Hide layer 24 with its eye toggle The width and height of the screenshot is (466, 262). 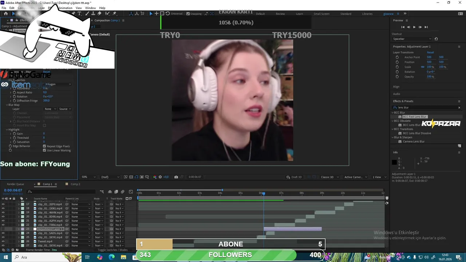click(x=3, y=233)
